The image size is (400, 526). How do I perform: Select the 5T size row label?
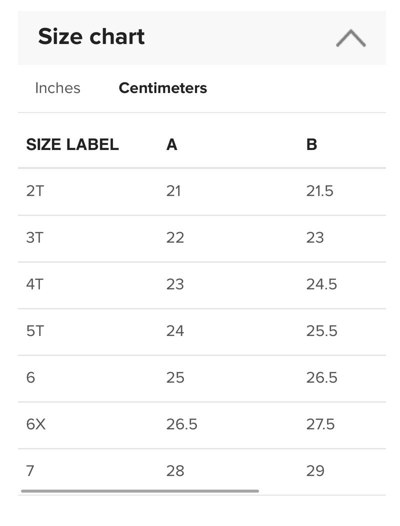point(35,331)
